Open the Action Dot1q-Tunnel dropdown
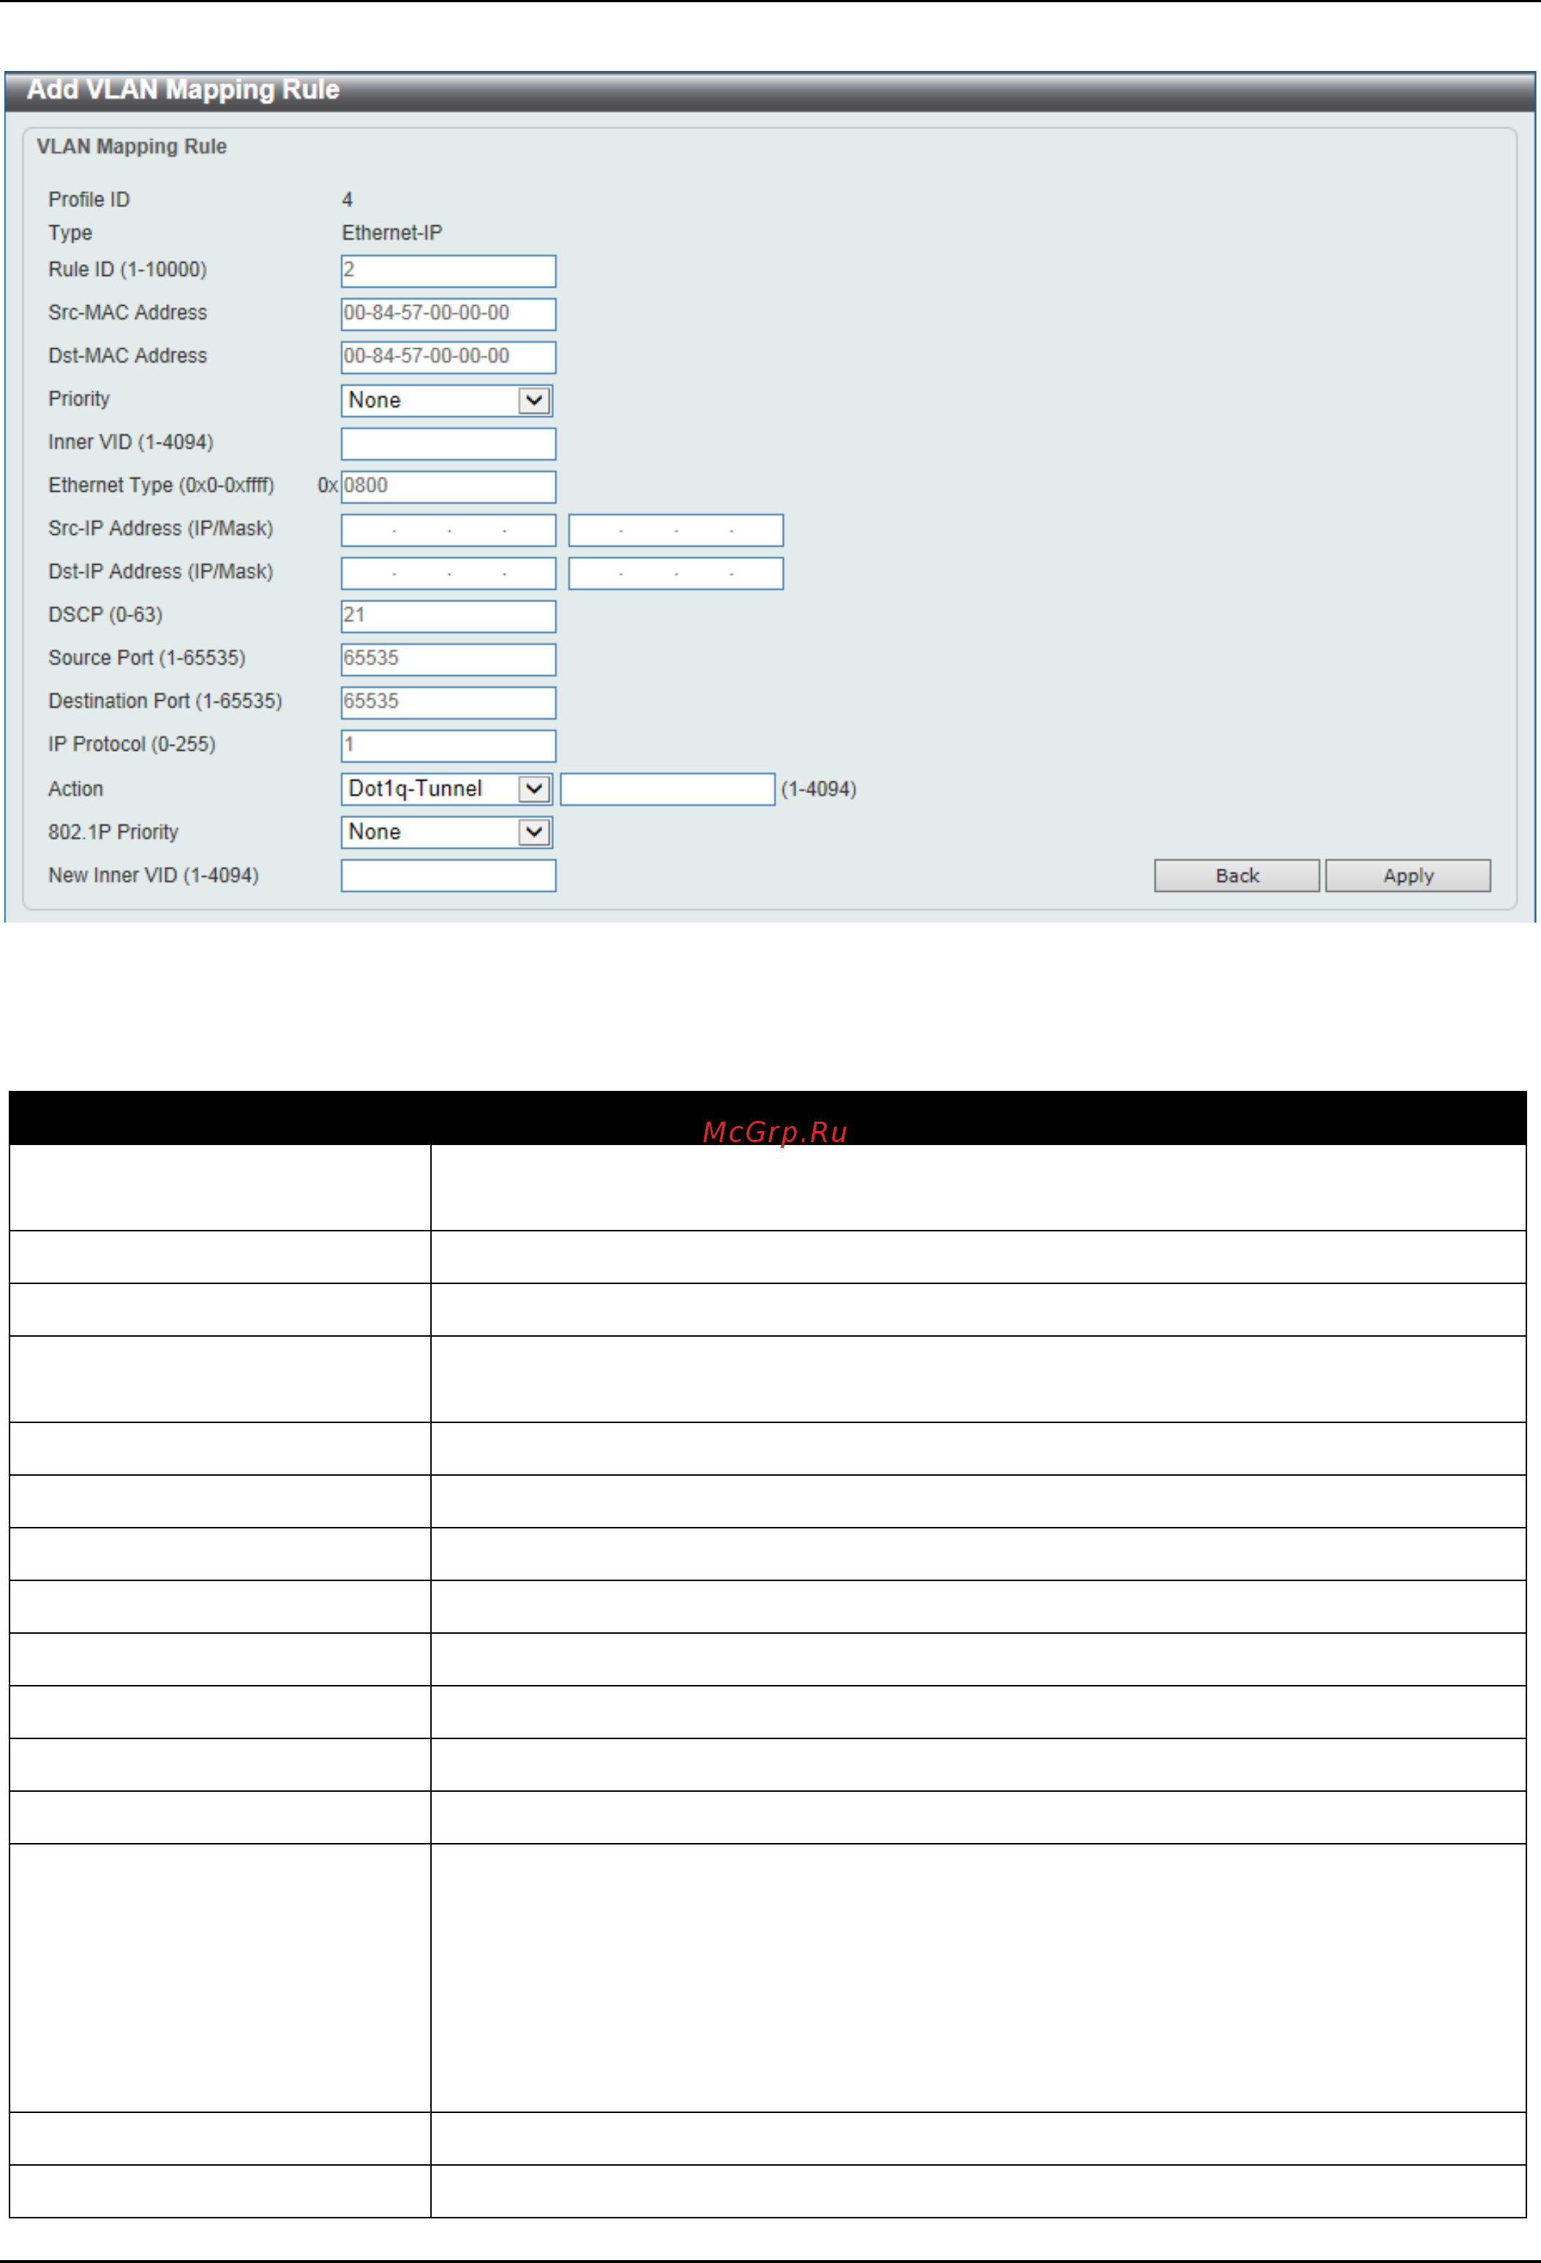The height and width of the screenshot is (2263, 1541). tap(447, 789)
